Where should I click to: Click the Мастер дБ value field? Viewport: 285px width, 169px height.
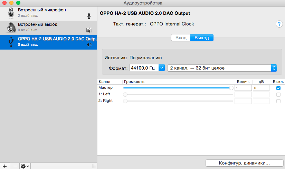pyautogui.click(x=261, y=88)
